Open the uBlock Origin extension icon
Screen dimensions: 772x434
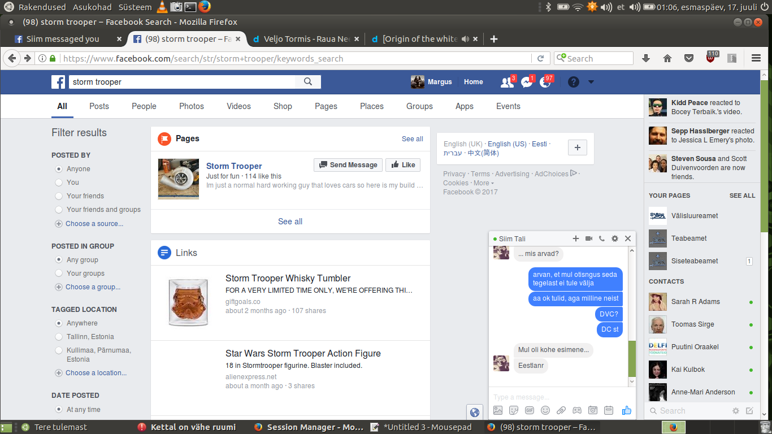[x=711, y=57]
